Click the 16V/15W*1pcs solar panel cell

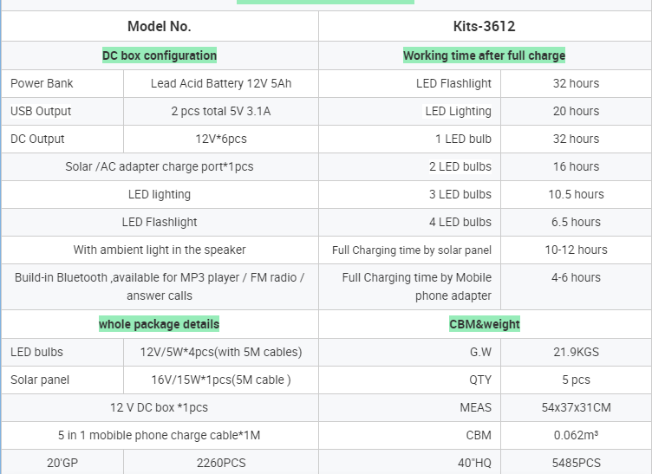pyautogui.click(x=221, y=380)
